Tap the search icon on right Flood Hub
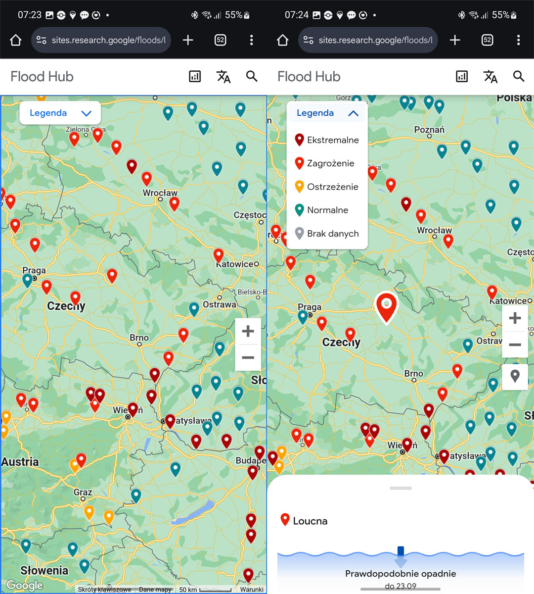 tap(519, 76)
